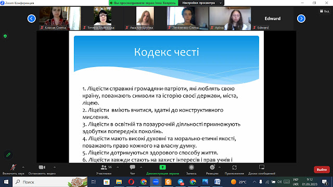Viewport: 333px width, 187px height.
Task: Open volume control in system tray
Action: (279, 182)
